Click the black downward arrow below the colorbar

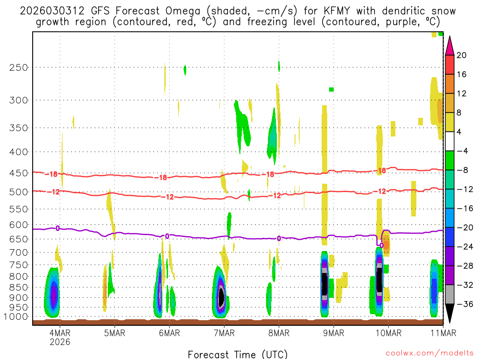[x=450, y=313]
